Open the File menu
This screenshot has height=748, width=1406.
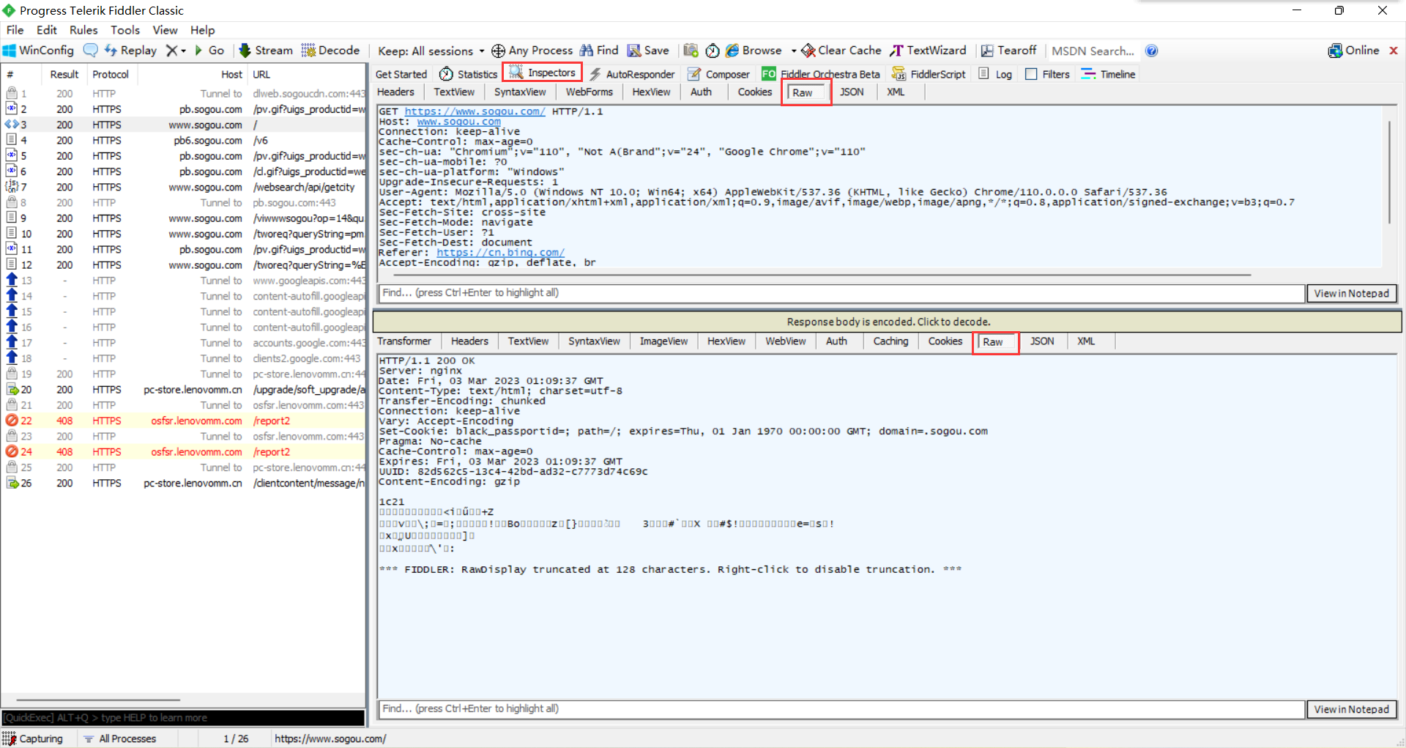point(15,30)
